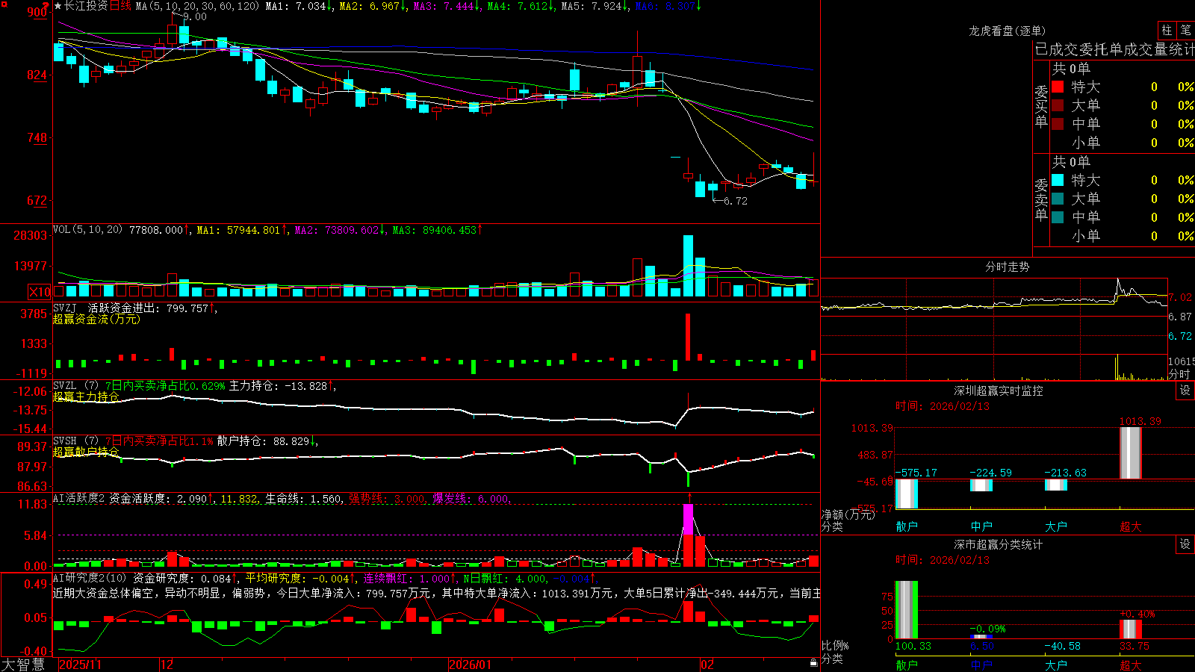Click the dark red 中单 buy swatch
This screenshot has height=672, width=1195.
pyautogui.click(x=1058, y=124)
